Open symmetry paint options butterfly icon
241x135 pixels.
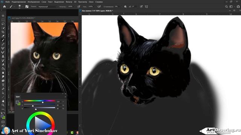tap(146, 7)
